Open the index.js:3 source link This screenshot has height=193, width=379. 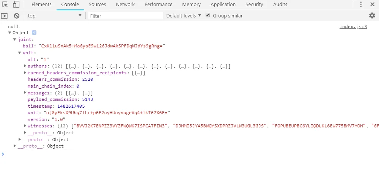click(353, 27)
